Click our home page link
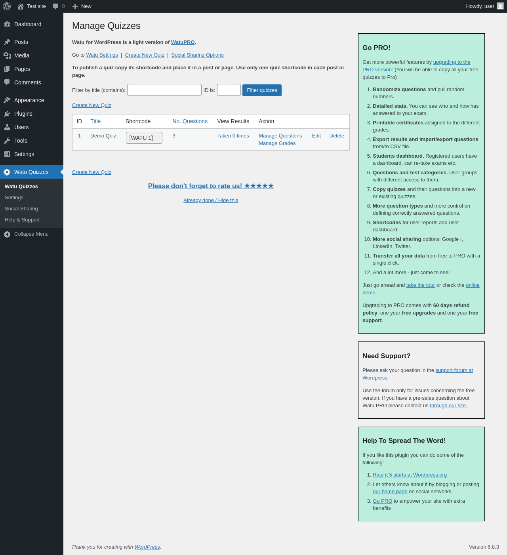507x555 pixels. [390, 492]
